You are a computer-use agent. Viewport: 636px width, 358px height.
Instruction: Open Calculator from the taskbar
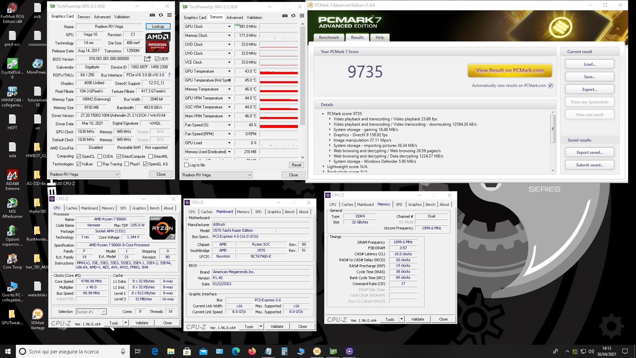[285, 351]
